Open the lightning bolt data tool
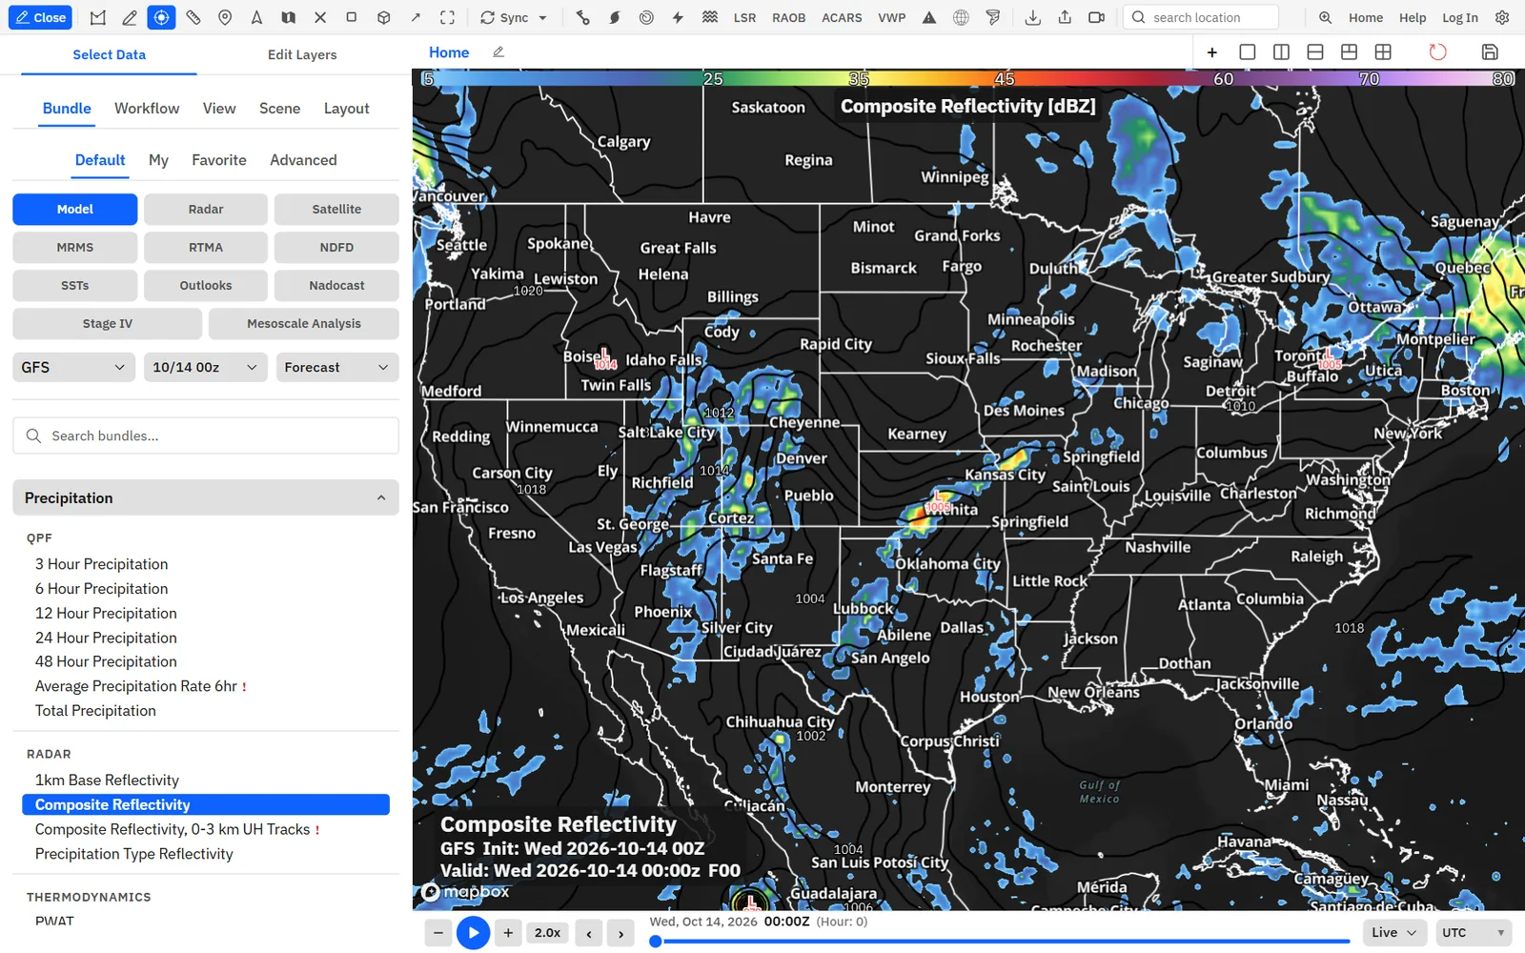The height and width of the screenshot is (953, 1525). point(678,17)
